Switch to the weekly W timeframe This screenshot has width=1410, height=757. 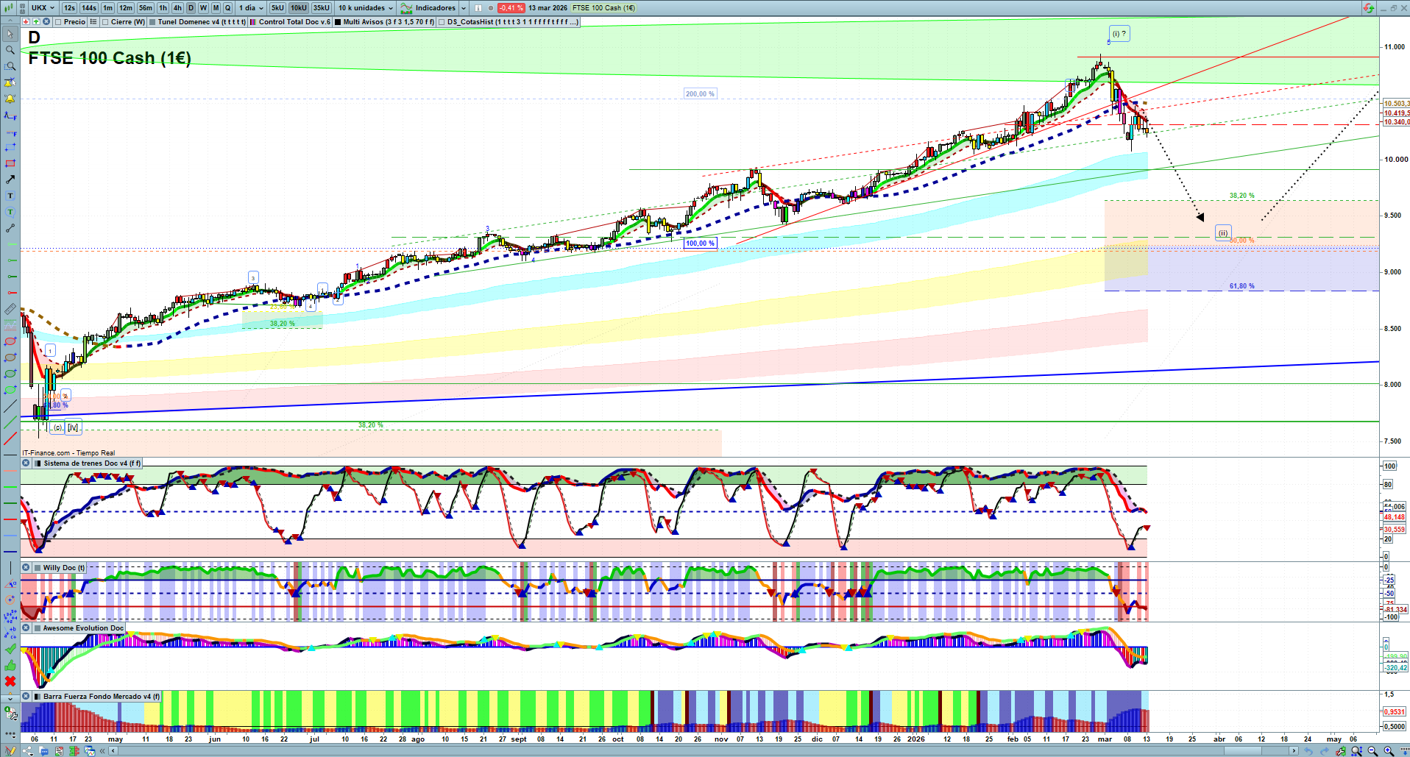pos(203,8)
